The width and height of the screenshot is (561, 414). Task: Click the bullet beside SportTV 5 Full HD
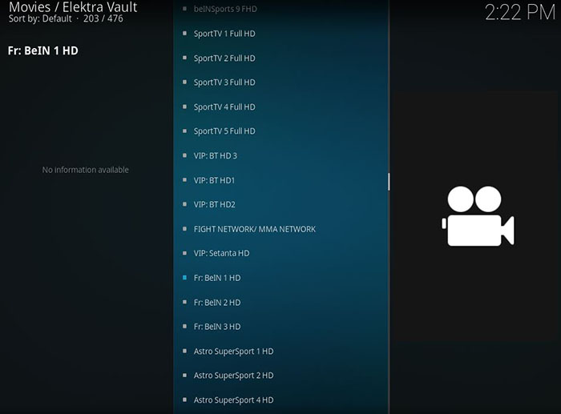tap(184, 131)
